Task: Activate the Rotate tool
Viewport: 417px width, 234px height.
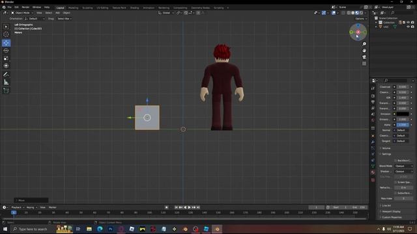Action: [6, 51]
